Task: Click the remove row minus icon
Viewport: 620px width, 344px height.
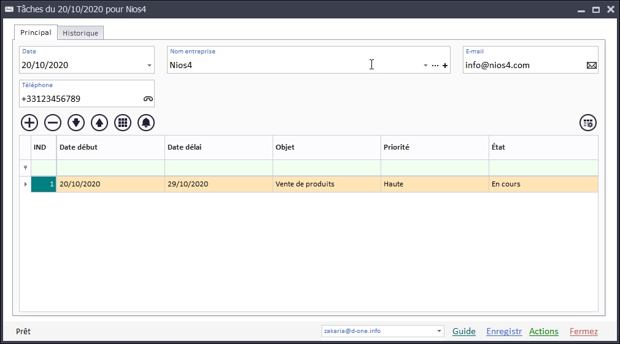Action: pyautogui.click(x=53, y=123)
